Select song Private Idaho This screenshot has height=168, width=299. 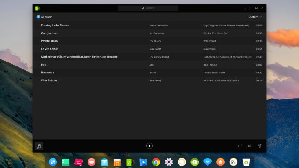(x=49, y=41)
